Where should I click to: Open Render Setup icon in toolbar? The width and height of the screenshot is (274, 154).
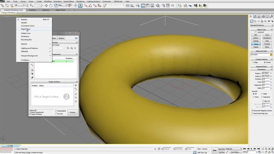click(x=164, y=6)
